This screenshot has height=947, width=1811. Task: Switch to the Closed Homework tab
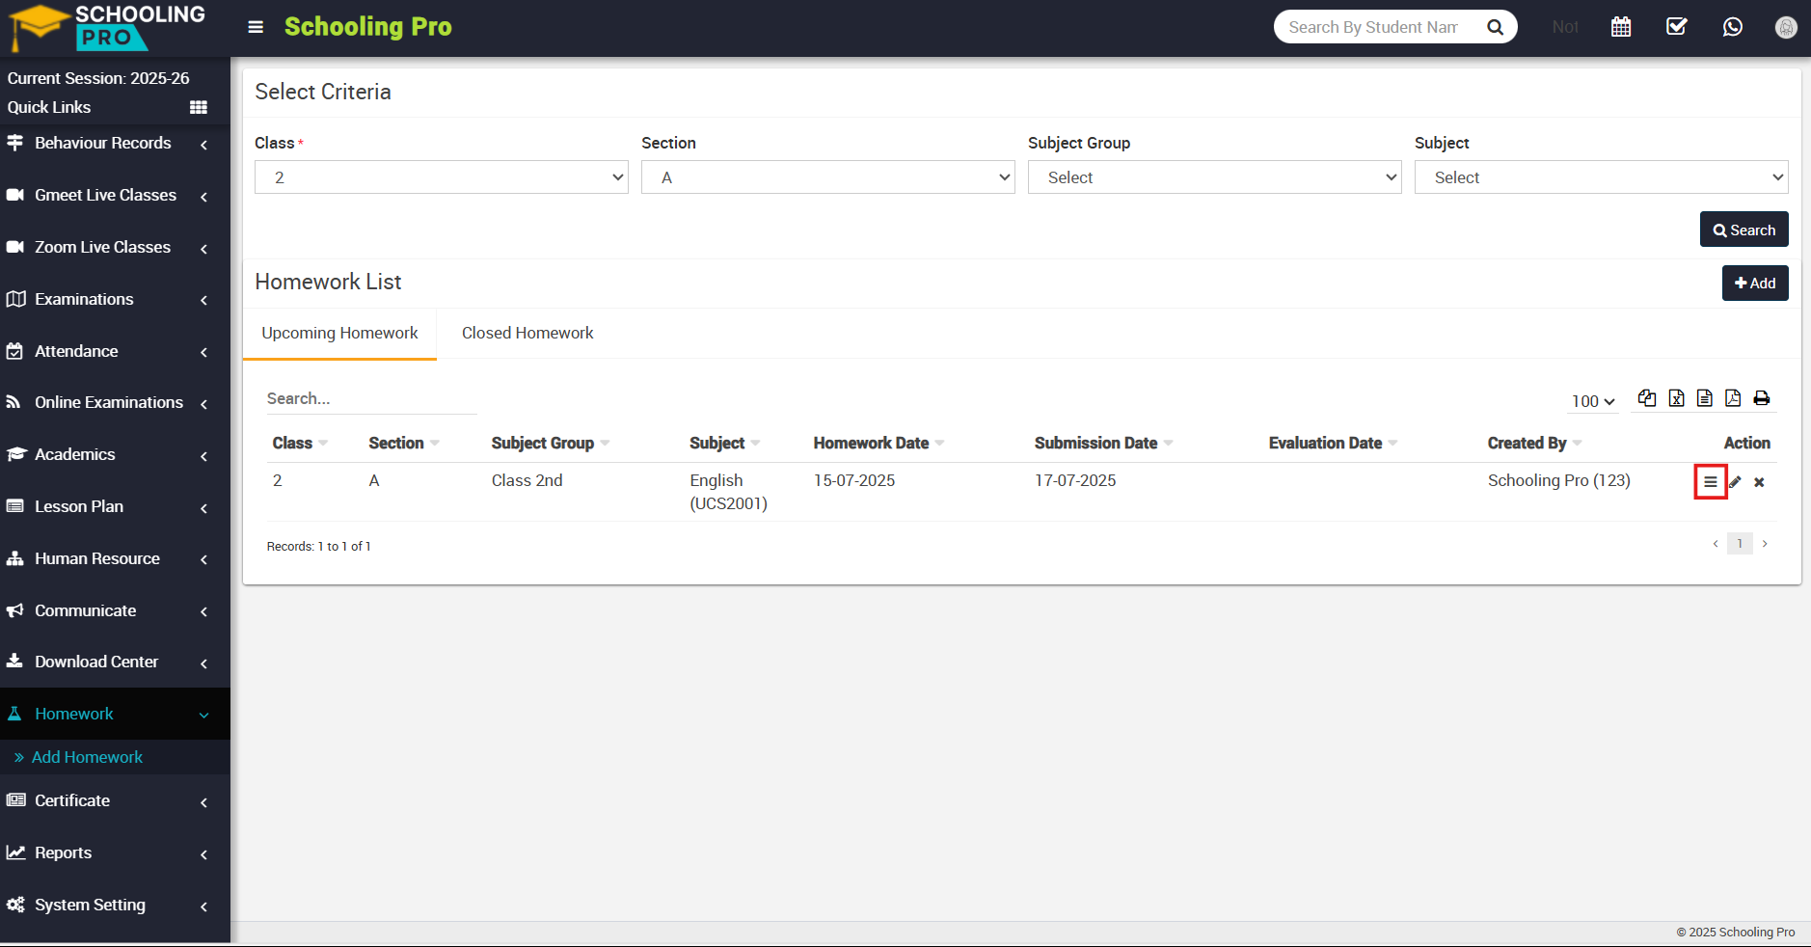click(x=527, y=334)
